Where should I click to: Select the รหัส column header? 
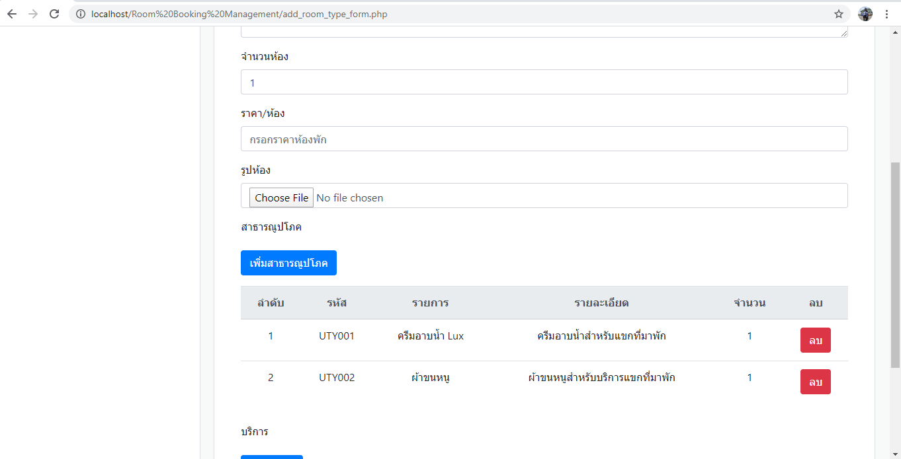pyautogui.click(x=337, y=303)
